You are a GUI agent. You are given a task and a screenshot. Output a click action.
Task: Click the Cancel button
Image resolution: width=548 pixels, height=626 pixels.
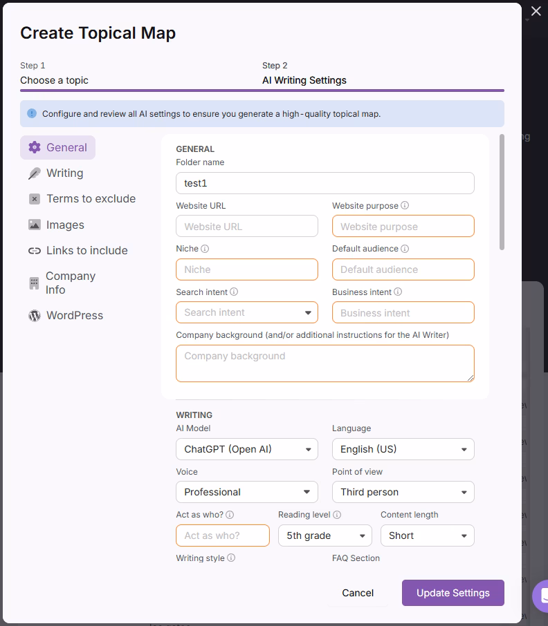[x=358, y=593]
